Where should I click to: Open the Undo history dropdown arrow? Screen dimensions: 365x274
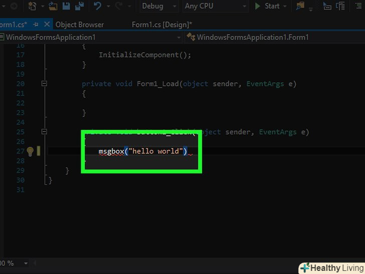[108, 7]
